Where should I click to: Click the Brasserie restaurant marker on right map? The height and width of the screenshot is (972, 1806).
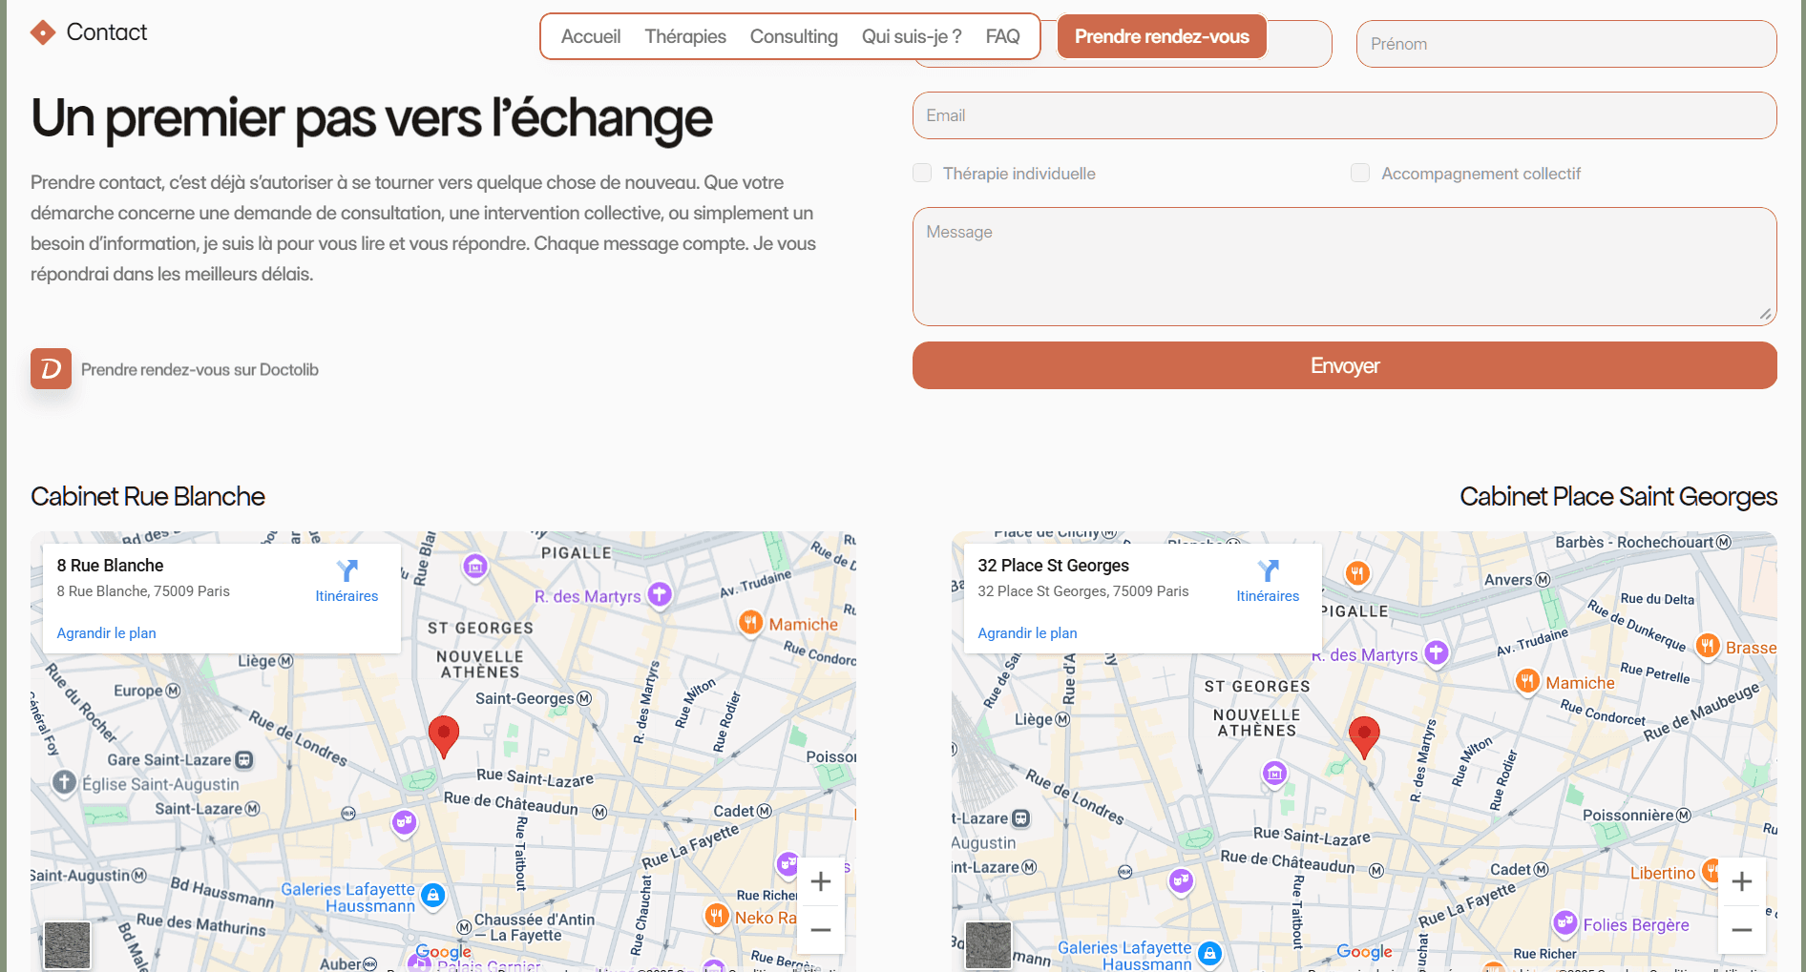point(1708,646)
